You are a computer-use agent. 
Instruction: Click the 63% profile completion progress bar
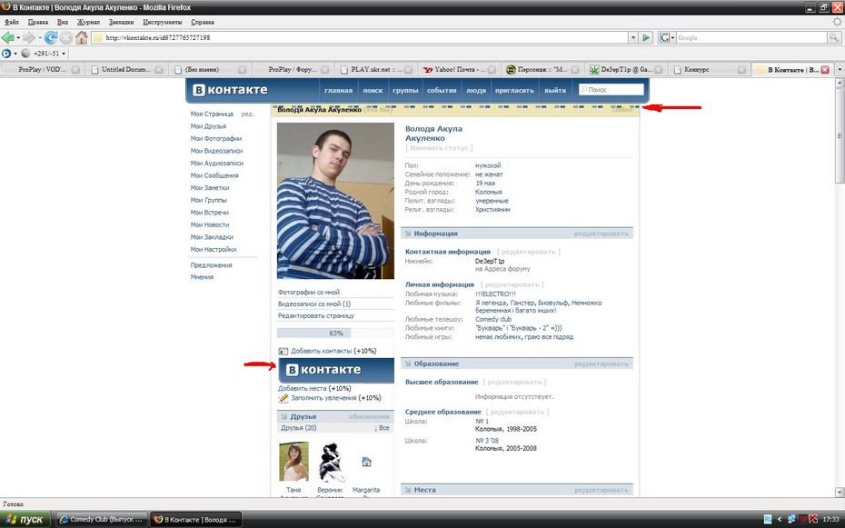tap(335, 334)
